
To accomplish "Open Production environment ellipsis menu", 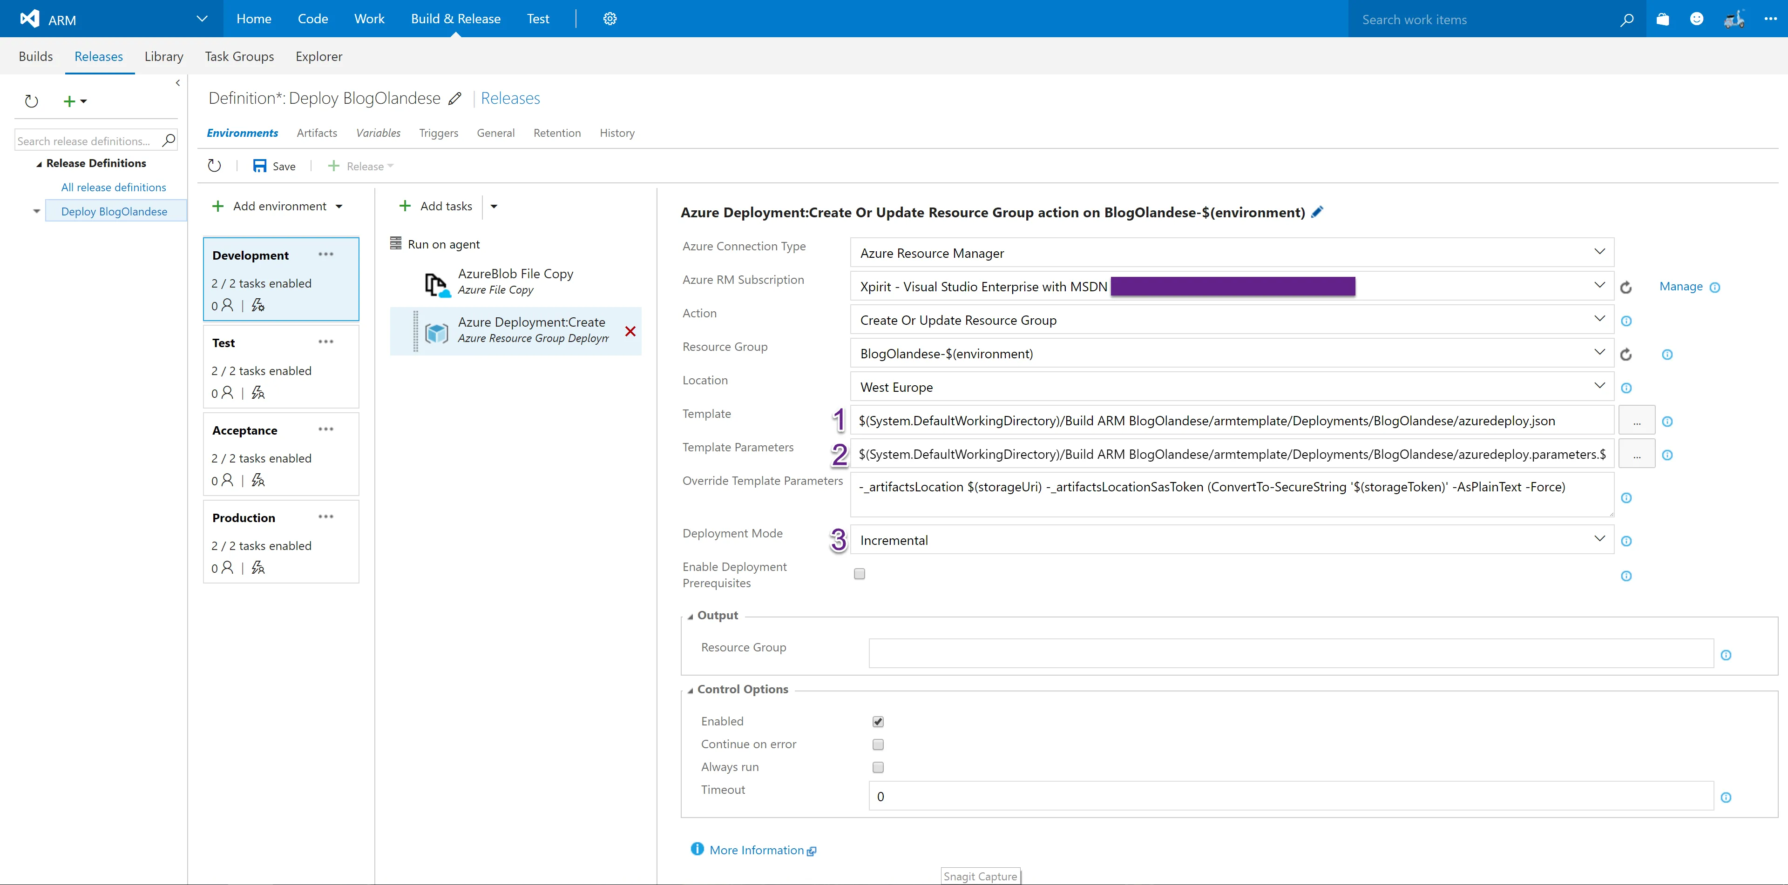I will coord(325,516).
